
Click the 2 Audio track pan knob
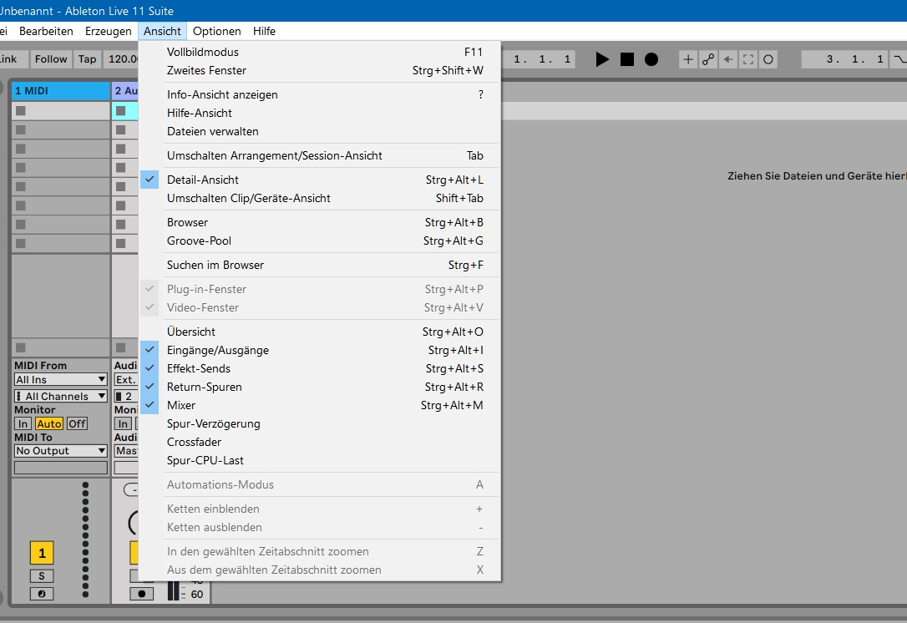134,522
